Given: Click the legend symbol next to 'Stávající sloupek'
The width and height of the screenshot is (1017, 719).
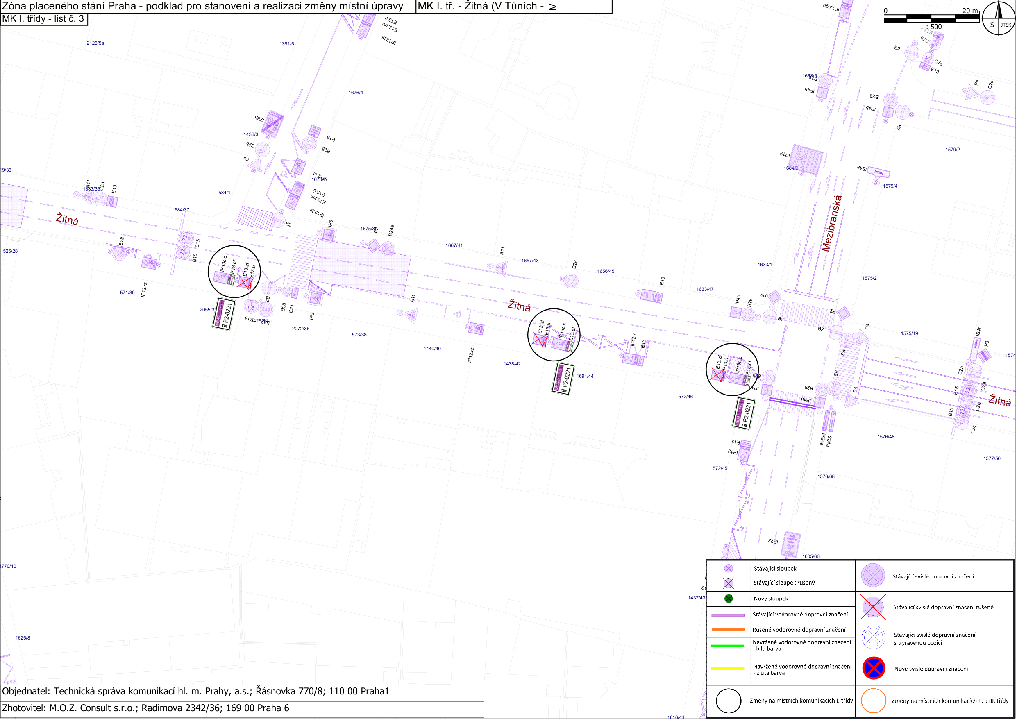Looking at the screenshot, I should coord(729,568).
